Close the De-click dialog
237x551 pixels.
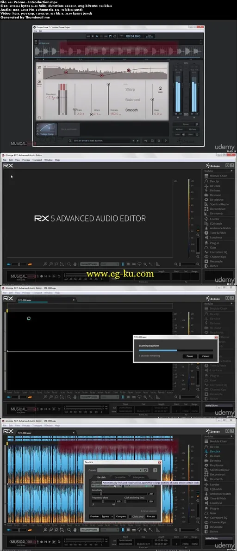tap(159, 462)
